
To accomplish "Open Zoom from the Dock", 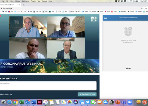I will [130, 102].
